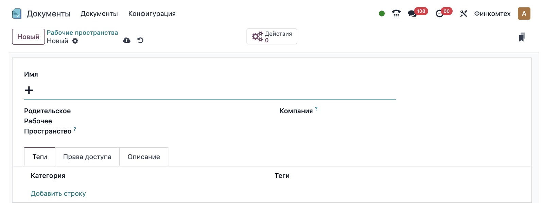Switch to the Права доступа tab
Viewport: 543px width, 206px height.
(87, 157)
